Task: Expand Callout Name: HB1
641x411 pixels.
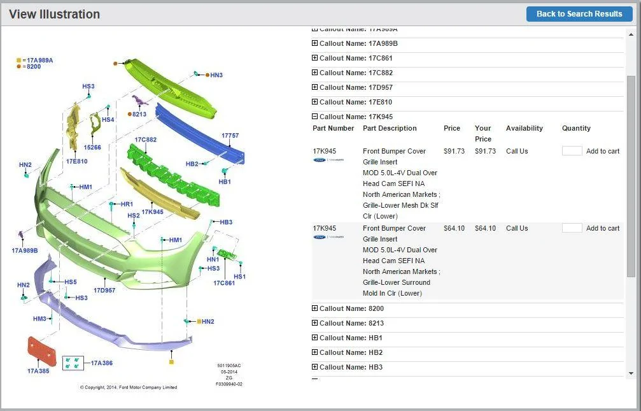Action: (314, 338)
